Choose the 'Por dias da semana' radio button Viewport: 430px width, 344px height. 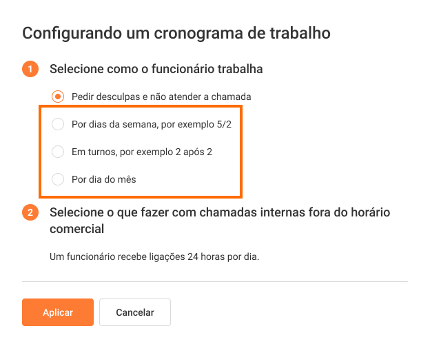[x=58, y=124]
